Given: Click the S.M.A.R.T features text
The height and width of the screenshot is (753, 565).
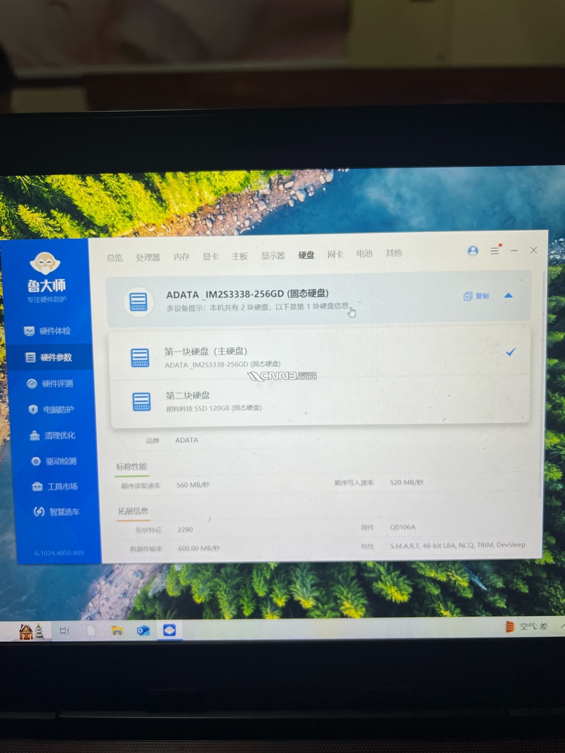Looking at the screenshot, I should pos(457,545).
